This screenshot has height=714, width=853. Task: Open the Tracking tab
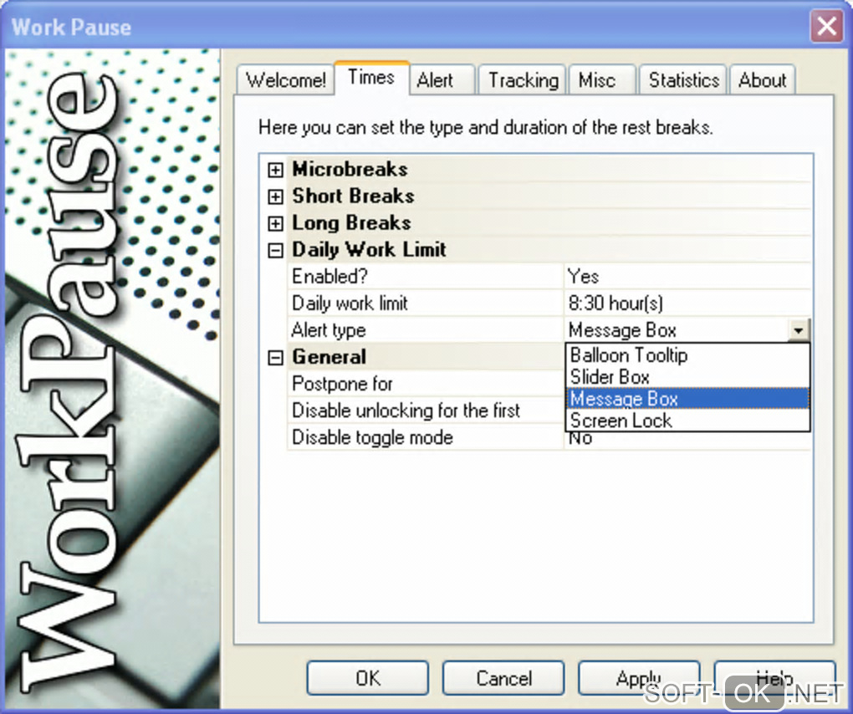point(522,80)
